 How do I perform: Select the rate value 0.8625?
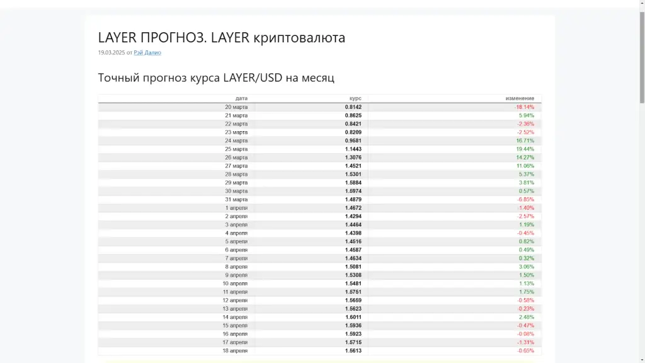[353, 116]
